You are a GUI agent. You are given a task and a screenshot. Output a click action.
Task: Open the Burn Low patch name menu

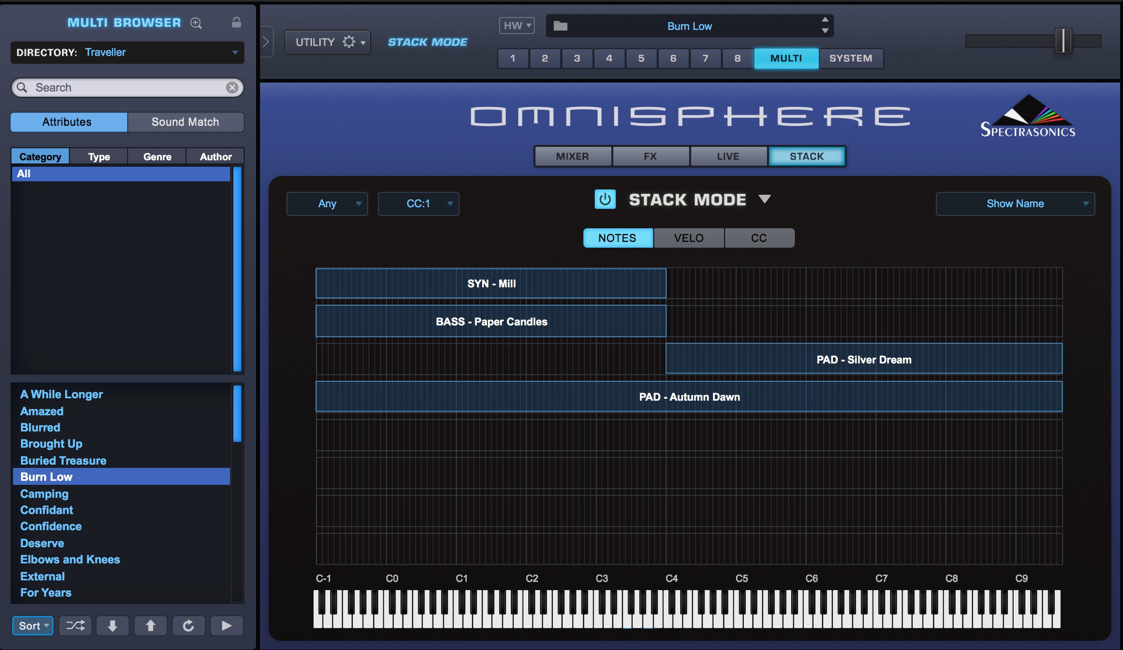[690, 26]
